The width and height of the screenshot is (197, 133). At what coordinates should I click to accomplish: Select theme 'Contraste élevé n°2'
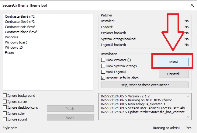[20, 22]
